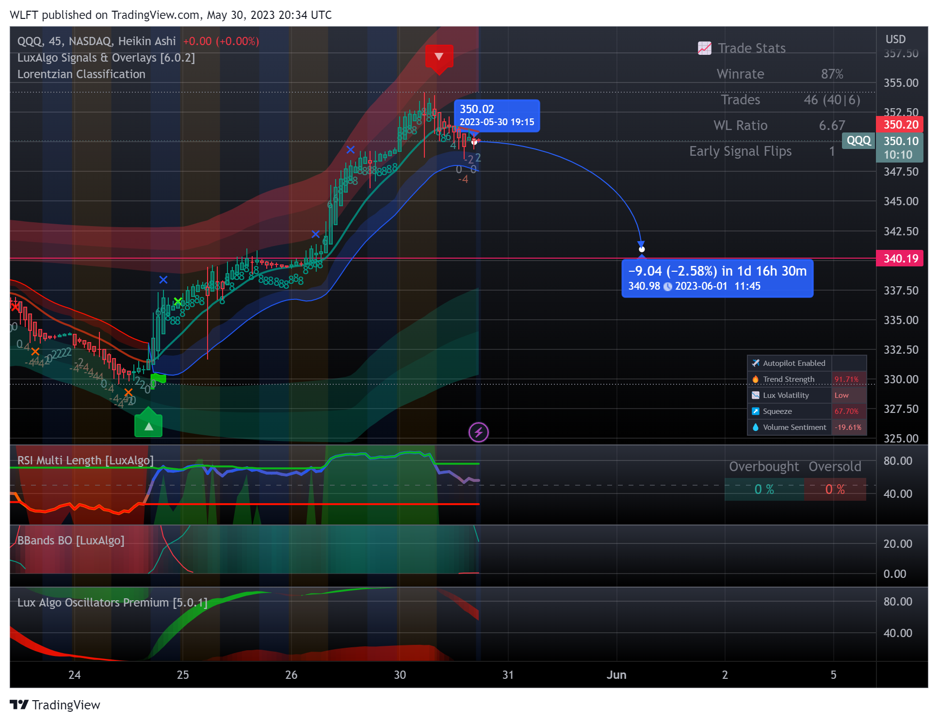Click the forecast start point on last candle
Viewport: 938px width, 722px height.
(474, 142)
